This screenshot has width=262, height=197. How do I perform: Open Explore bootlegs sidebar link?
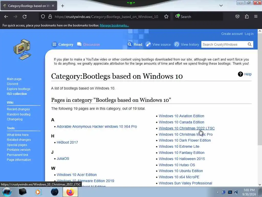[18, 89]
